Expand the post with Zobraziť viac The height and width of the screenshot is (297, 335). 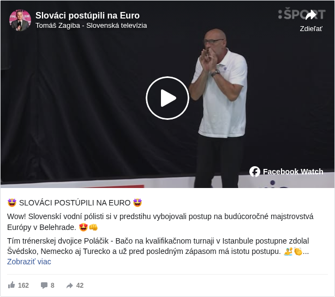tap(29, 262)
